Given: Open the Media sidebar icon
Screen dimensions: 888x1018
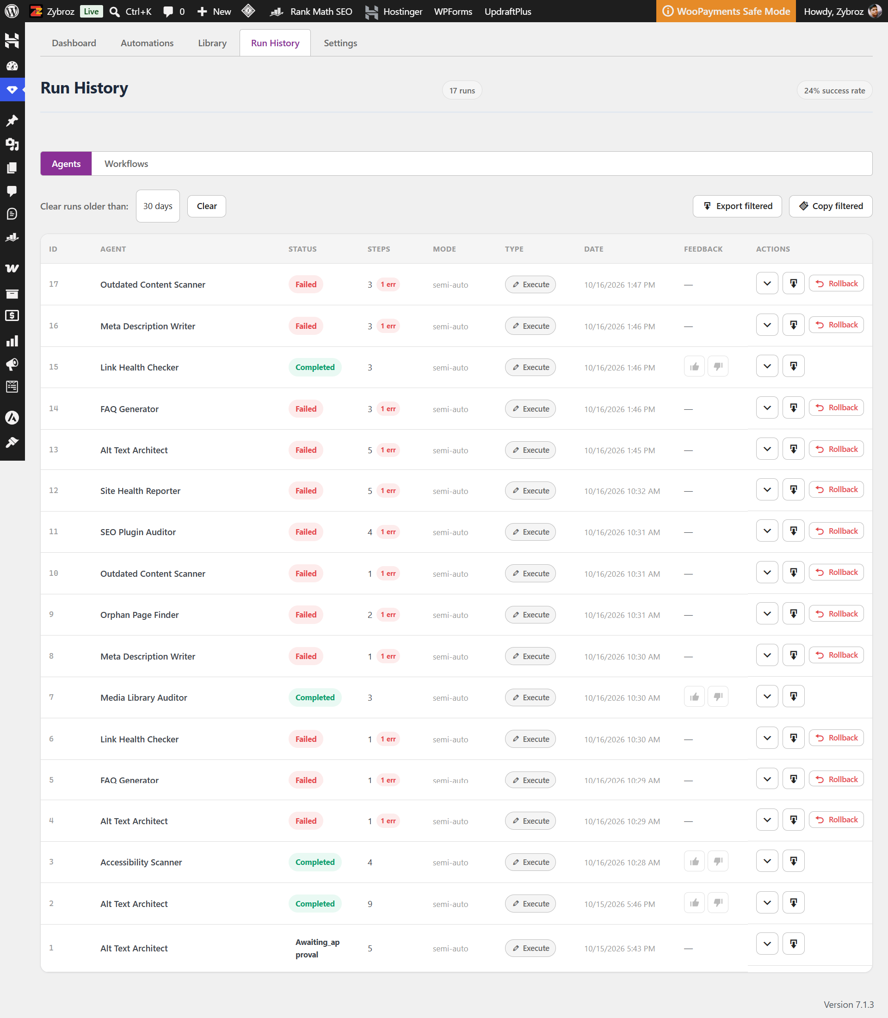Looking at the screenshot, I should point(12,144).
